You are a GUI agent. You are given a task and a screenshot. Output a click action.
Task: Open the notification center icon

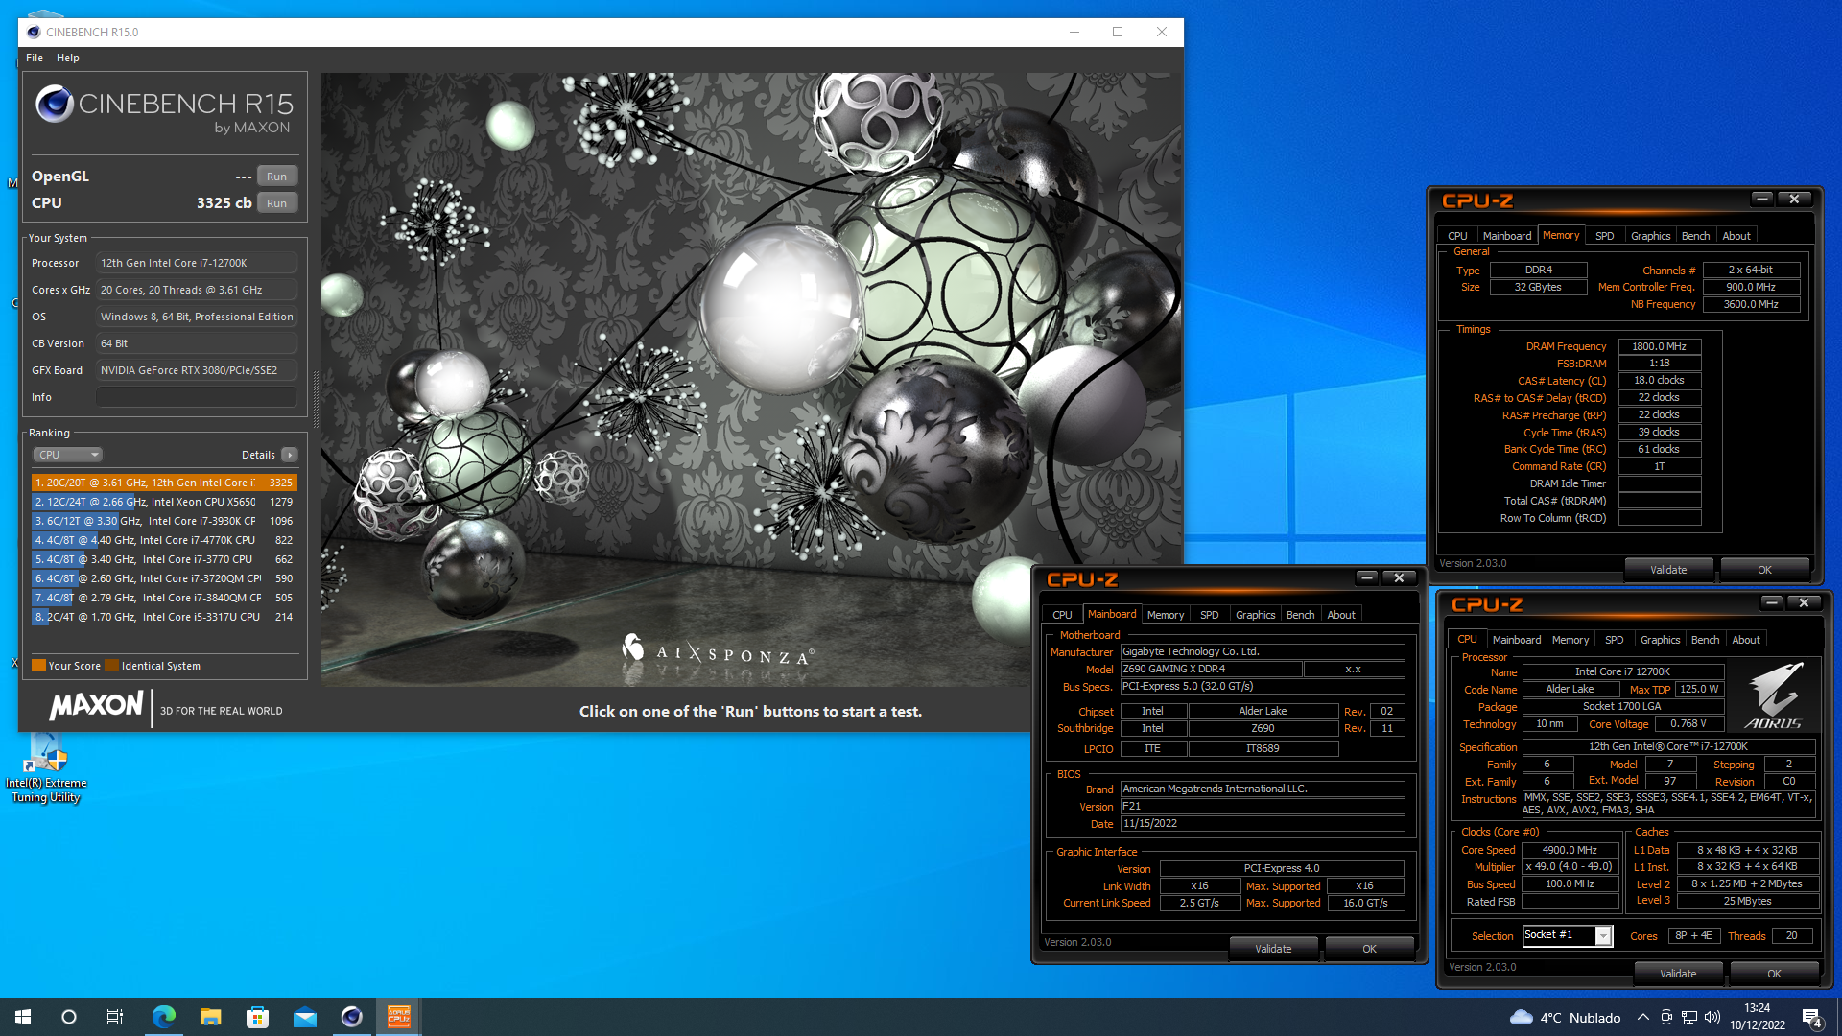(x=1811, y=1018)
